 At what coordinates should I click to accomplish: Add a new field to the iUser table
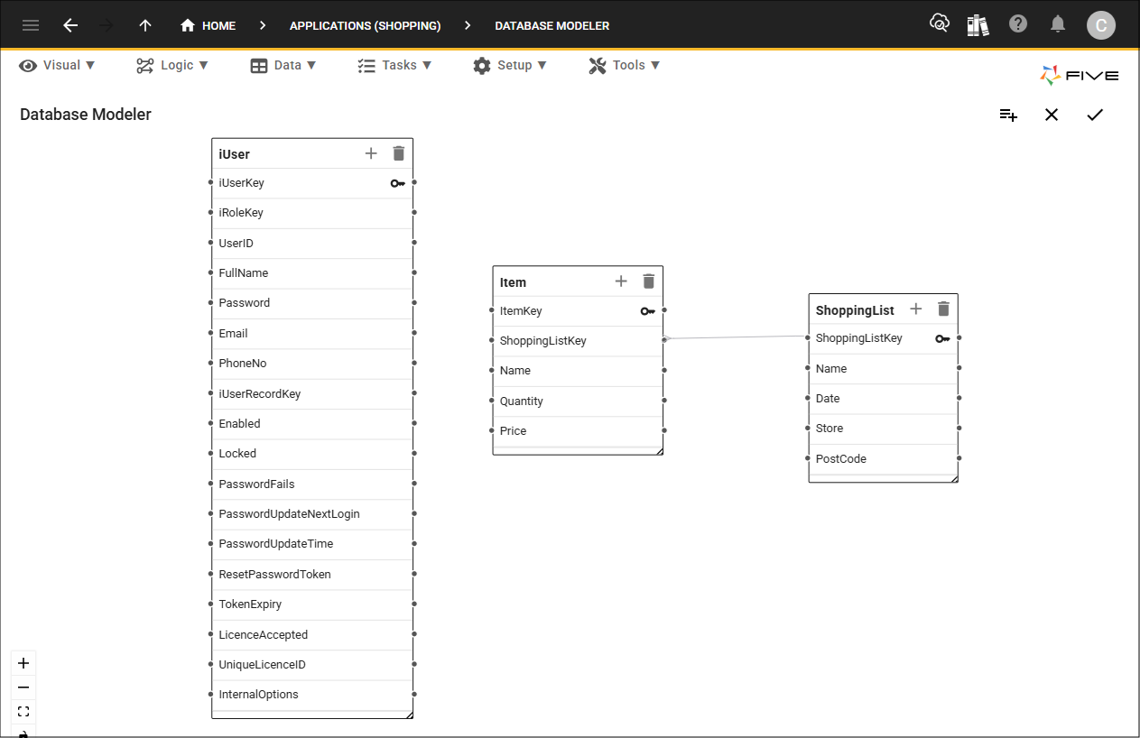tap(370, 153)
